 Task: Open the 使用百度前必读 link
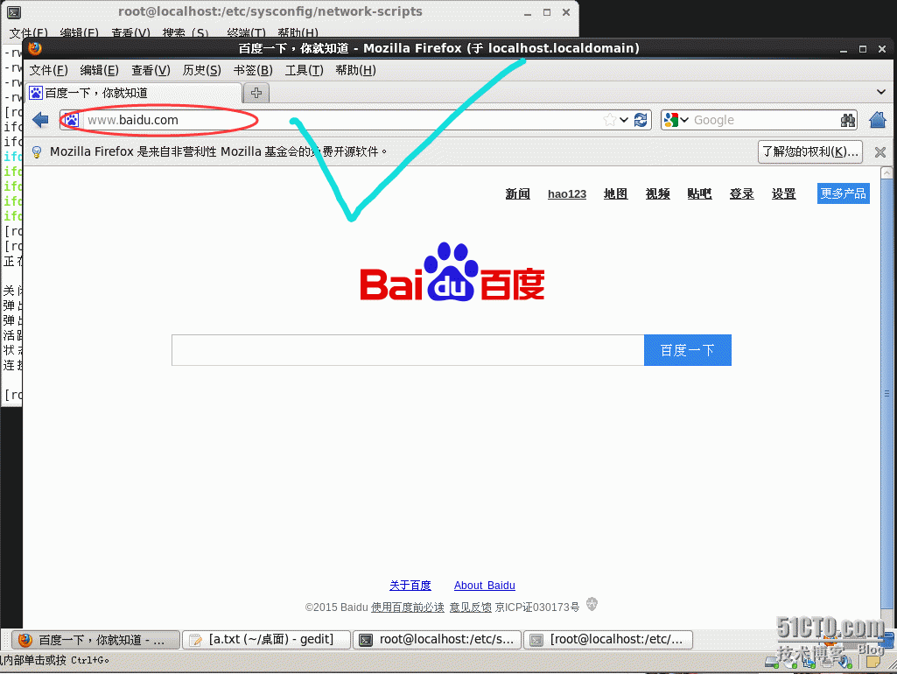point(407,607)
